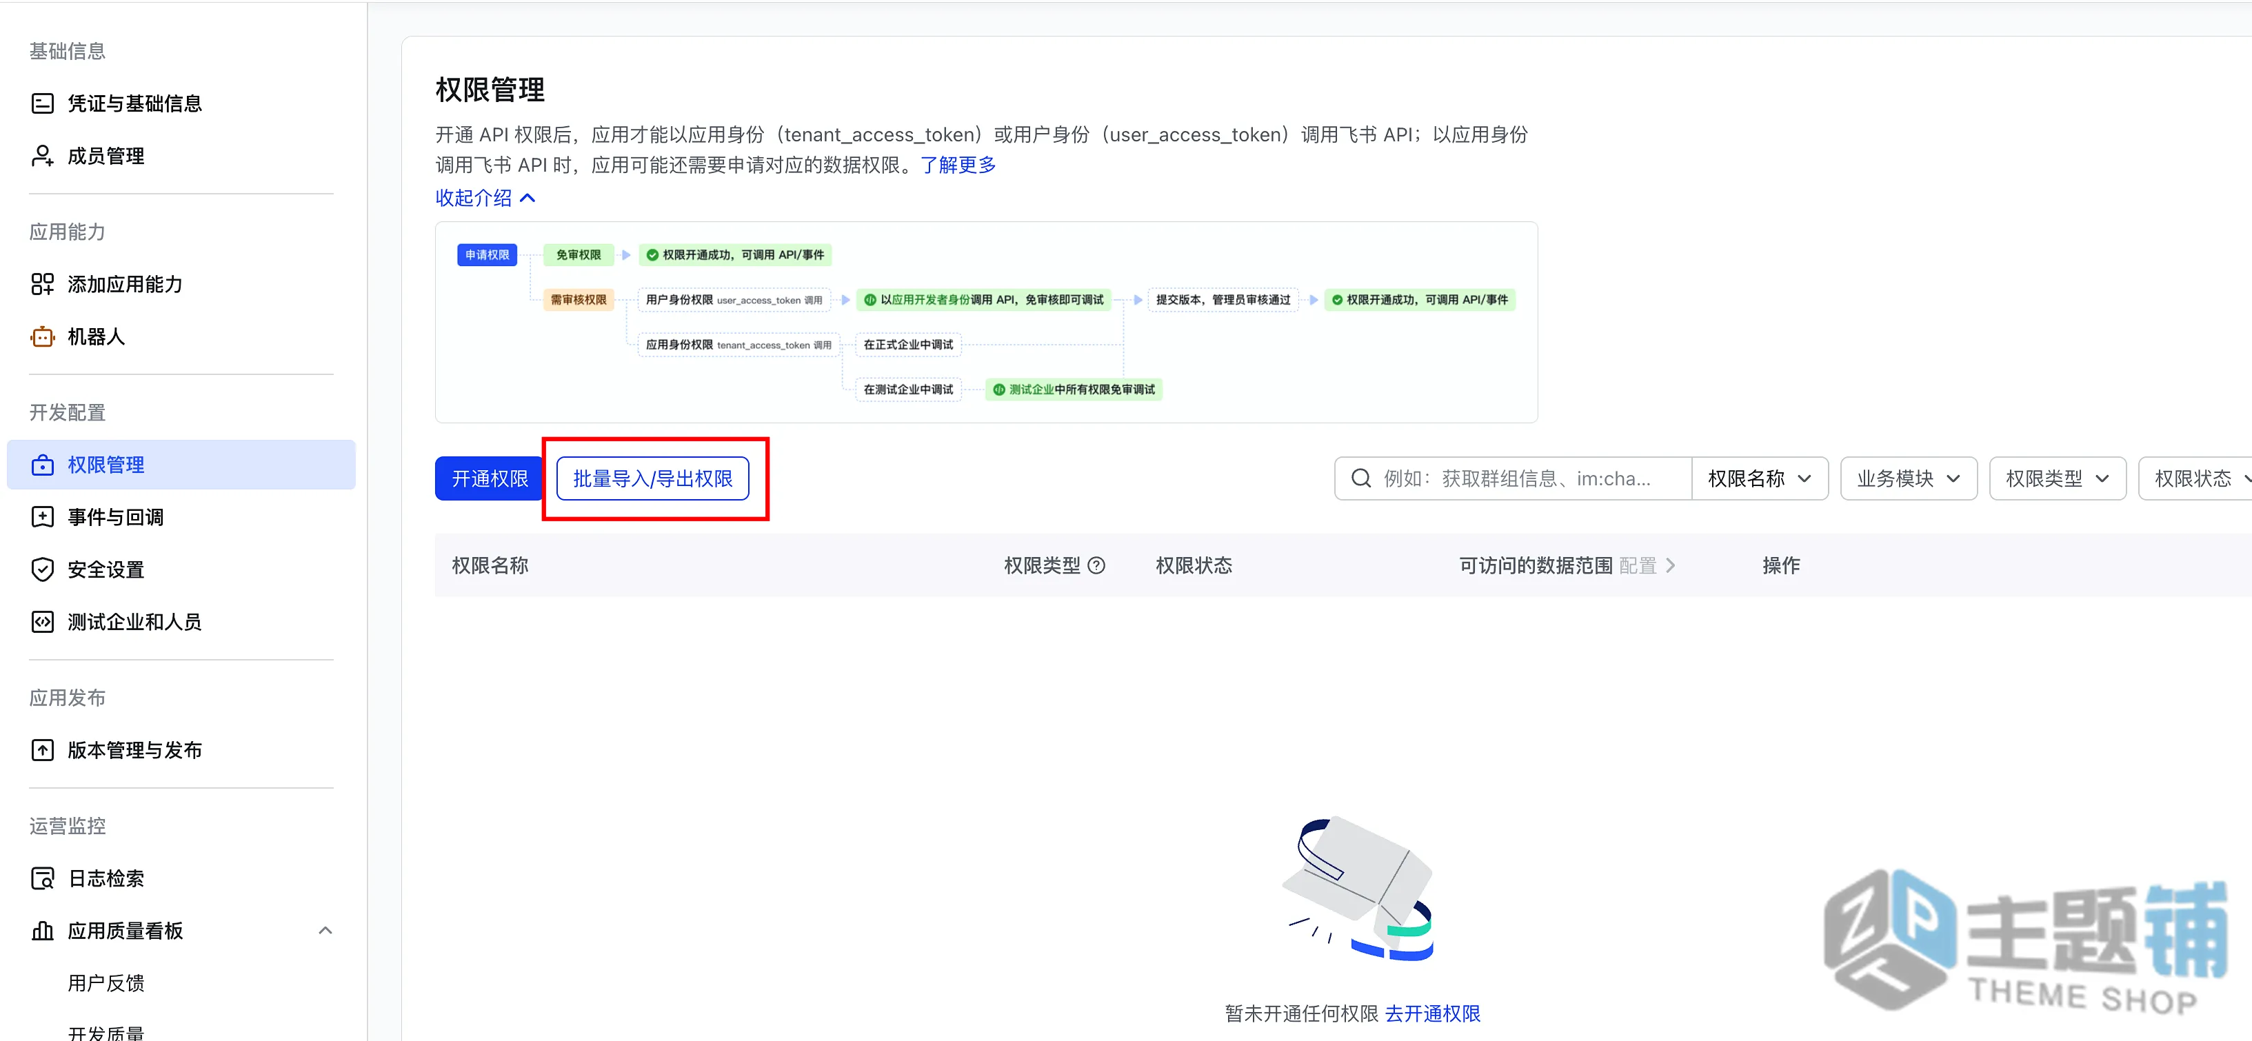Image resolution: width=2252 pixels, height=1041 pixels.
Task: Click the 权限状态 column header
Action: pos(1194,565)
